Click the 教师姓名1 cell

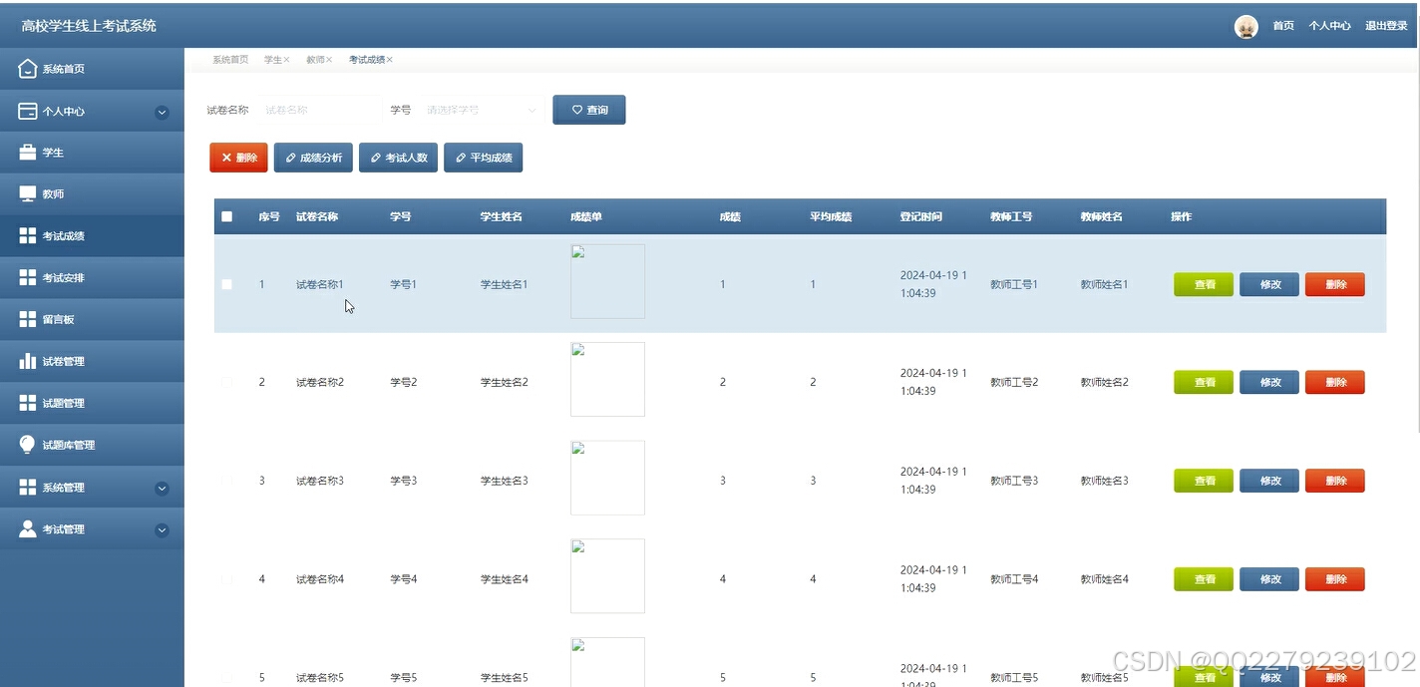click(x=1105, y=284)
